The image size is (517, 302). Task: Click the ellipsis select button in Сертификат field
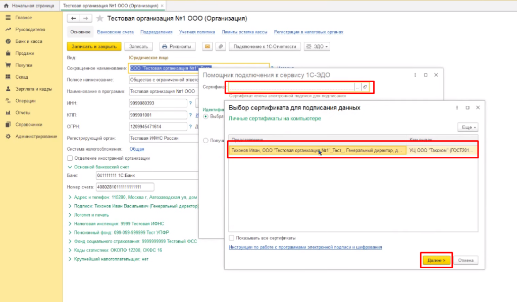(358, 87)
